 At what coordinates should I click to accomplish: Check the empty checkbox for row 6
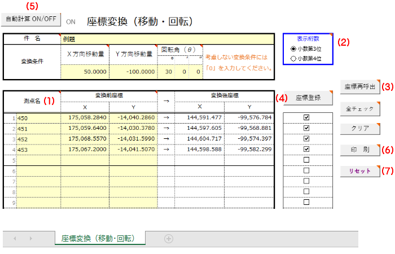[x=306, y=170]
